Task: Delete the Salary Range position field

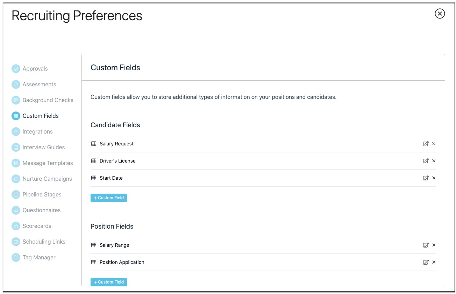Action: click(434, 245)
